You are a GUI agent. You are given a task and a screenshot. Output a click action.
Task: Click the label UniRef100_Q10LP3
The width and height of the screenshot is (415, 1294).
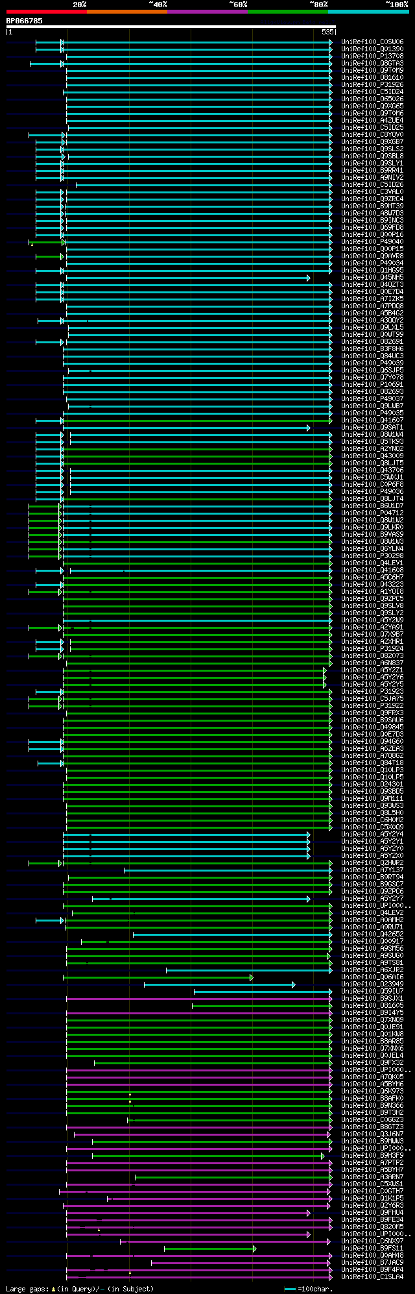(x=372, y=770)
